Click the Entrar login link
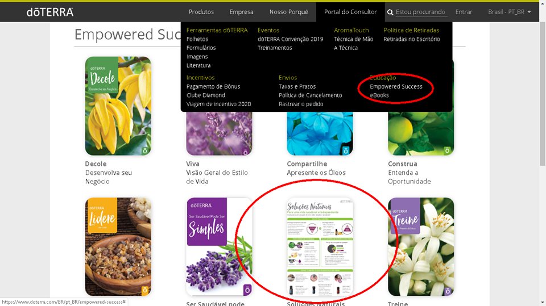Screen dimensions: 546x306 pyautogui.click(x=464, y=12)
